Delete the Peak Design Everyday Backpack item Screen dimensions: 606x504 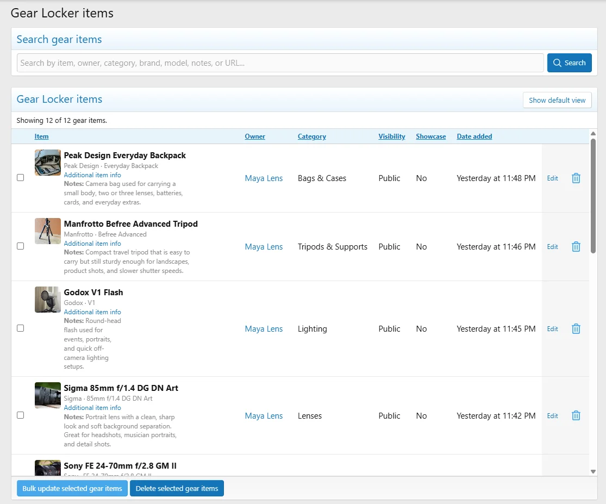[576, 178]
